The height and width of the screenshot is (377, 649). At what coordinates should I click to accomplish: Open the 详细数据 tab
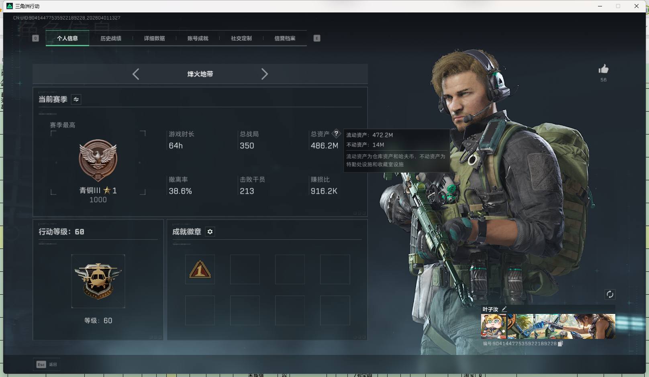[x=154, y=39]
